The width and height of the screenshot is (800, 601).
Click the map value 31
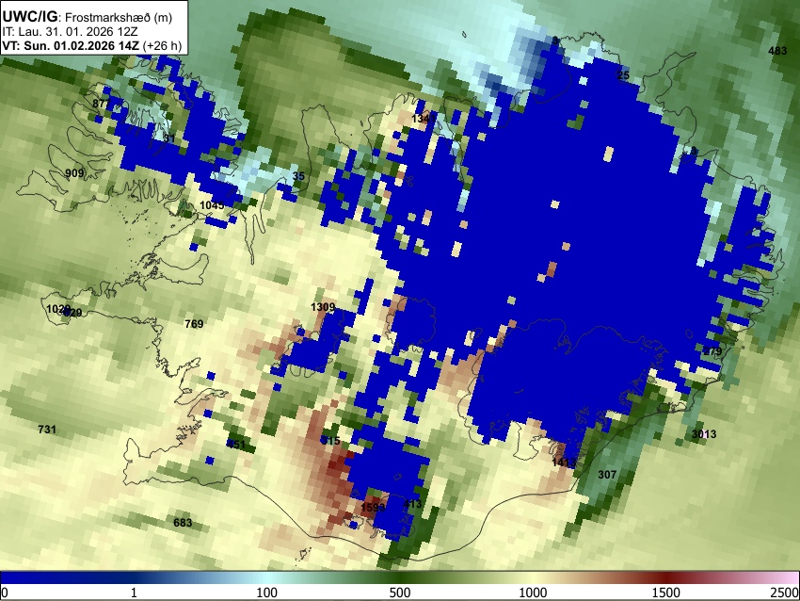point(169,138)
